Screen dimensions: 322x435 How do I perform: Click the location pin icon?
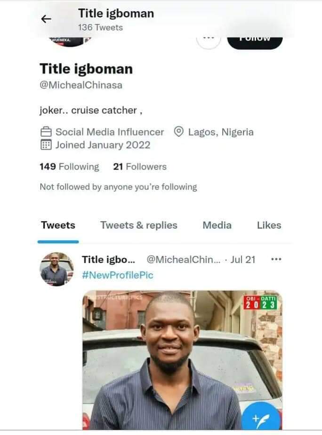pyautogui.click(x=178, y=132)
